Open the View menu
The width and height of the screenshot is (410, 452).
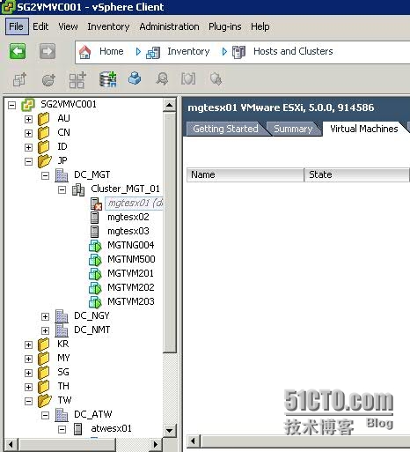click(x=68, y=26)
